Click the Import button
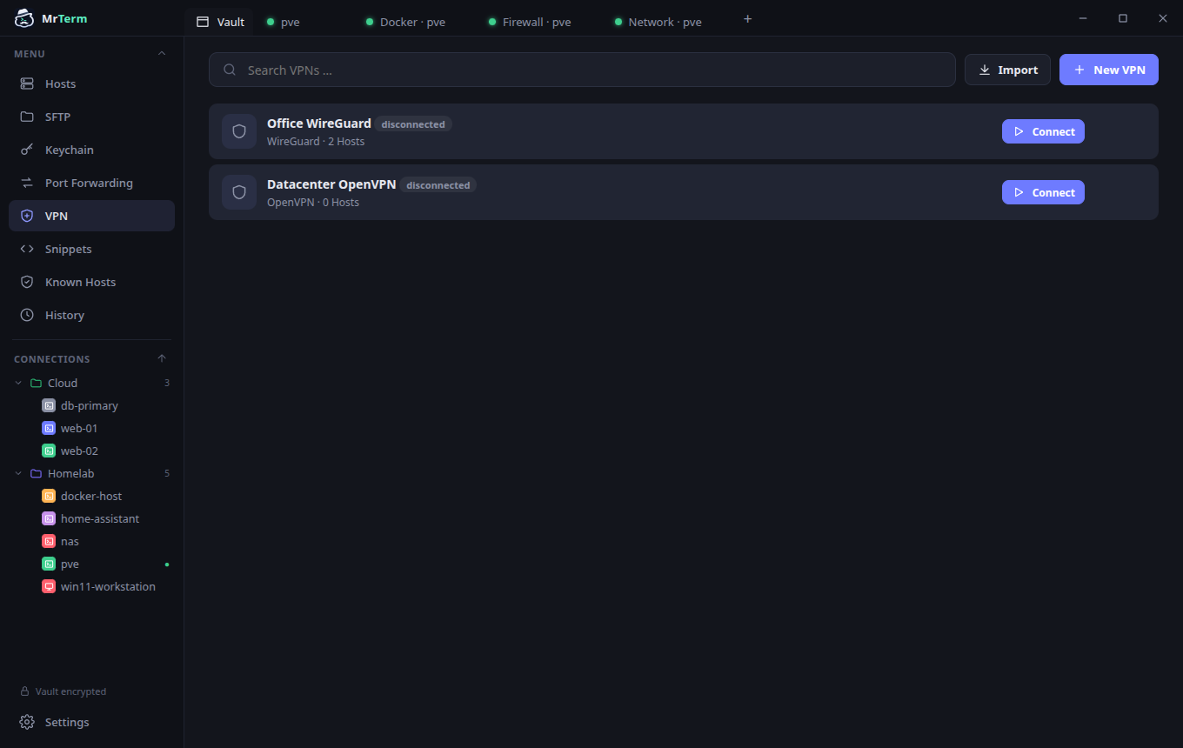The image size is (1183, 748). pos(1007,70)
